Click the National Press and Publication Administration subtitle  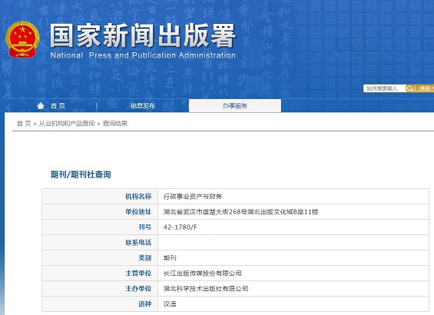(143, 55)
